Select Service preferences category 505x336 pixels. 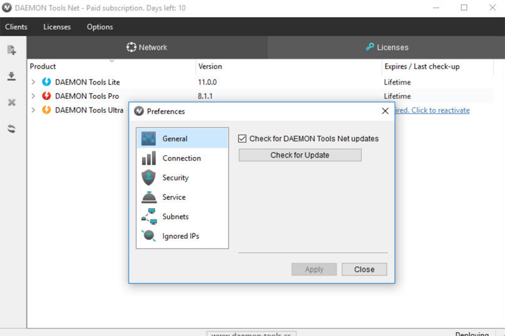click(x=182, y=197)
